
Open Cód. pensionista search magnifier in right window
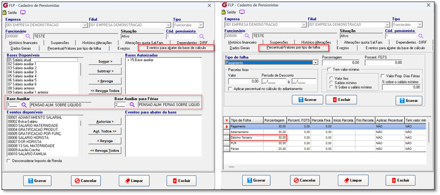tap(421, 36)
